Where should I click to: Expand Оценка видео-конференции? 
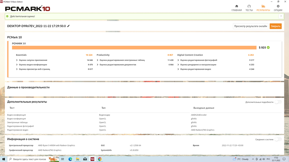point(17,65)
